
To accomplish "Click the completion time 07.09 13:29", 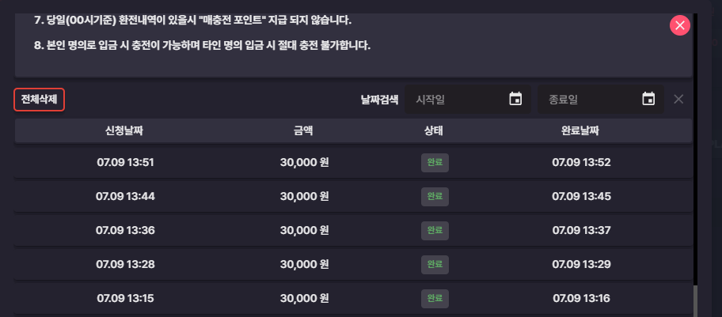I will (x=581, y=265).
